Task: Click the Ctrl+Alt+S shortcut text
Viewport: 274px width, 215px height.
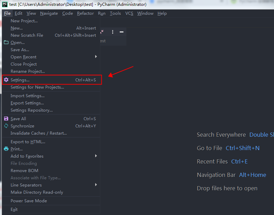Action: [86, 80]
